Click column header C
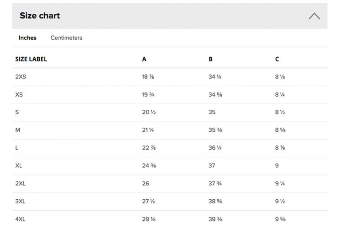343x228 pixels. click(x=277, y=59)
